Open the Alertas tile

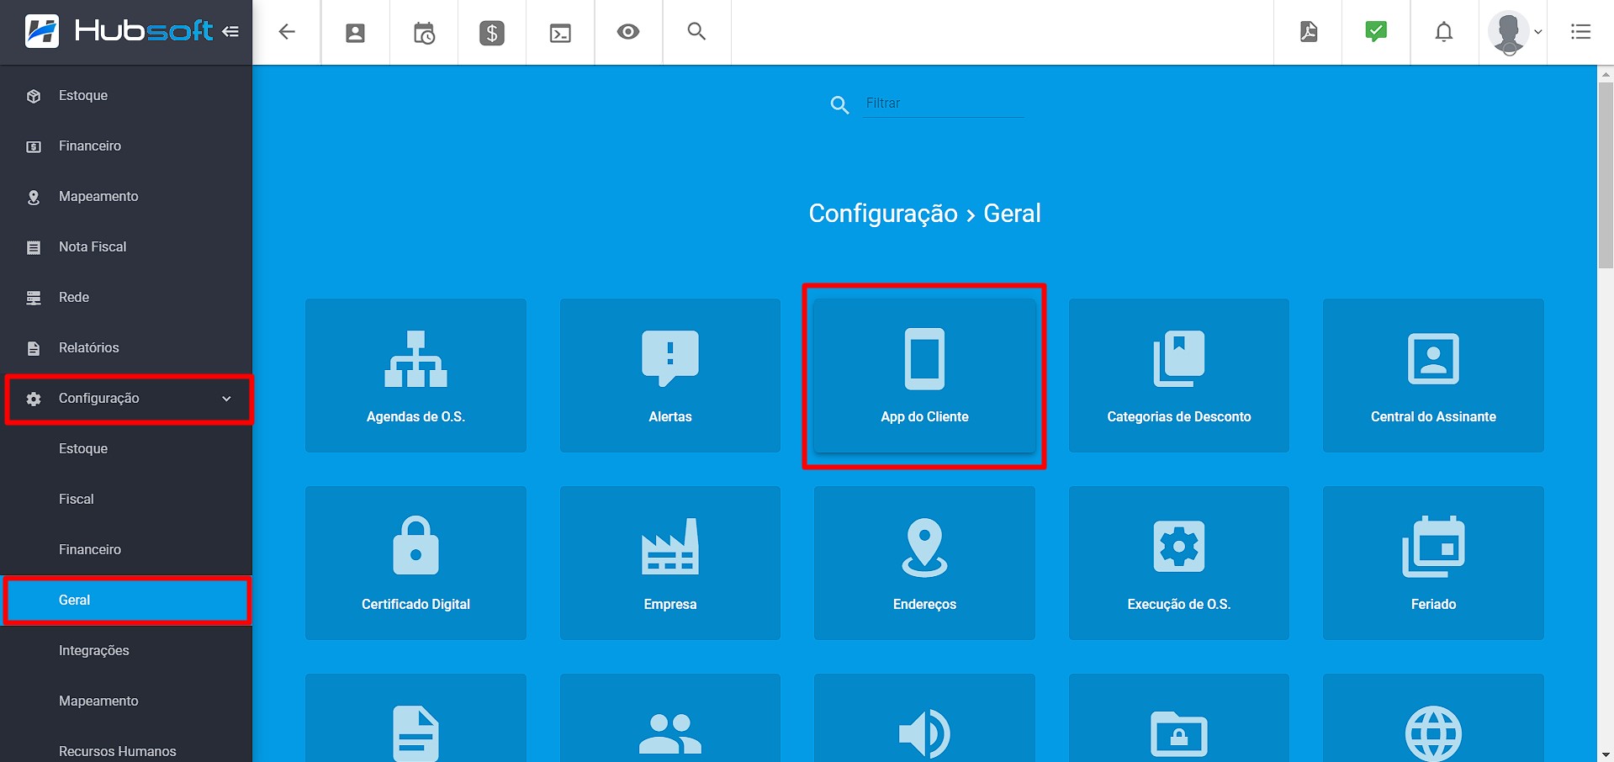670,375
